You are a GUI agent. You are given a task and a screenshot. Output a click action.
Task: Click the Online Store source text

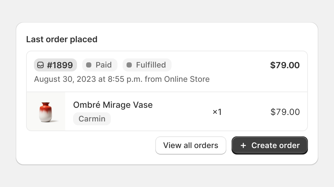coord(187,79)
